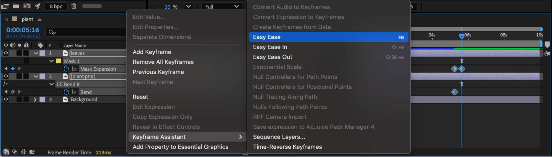Open the plant panel hamburger menu
Screen dimensions: 552x157
click(x=39, y=19)
